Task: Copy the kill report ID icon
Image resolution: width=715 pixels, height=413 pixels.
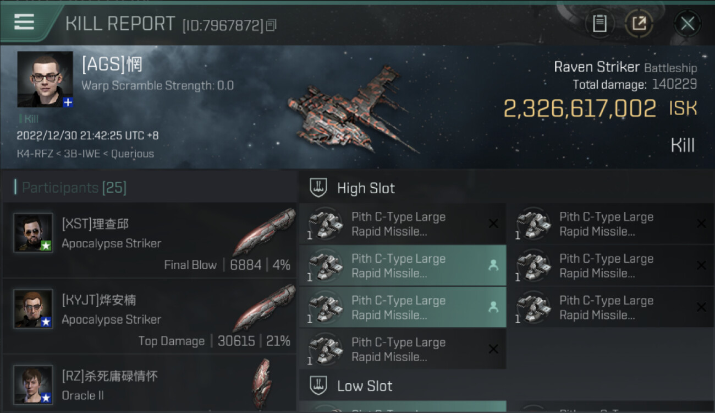Action: tap(271, 25)
